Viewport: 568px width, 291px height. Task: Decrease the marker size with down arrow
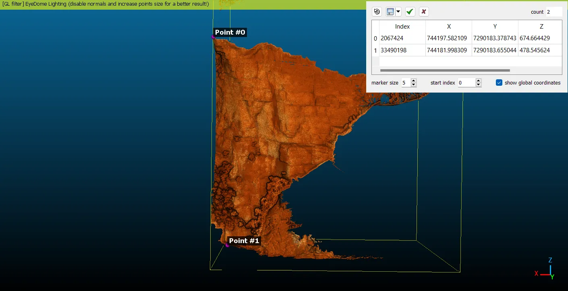(x=413, y=85)
